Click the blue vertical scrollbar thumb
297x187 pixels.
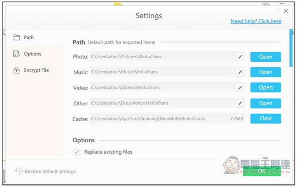click(x=291, y=48)
